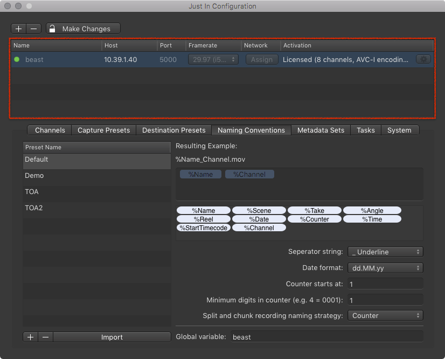This screenshot has width=445, height=359.
Task: Remove naming preset with bottom minus
Action: 46,337
